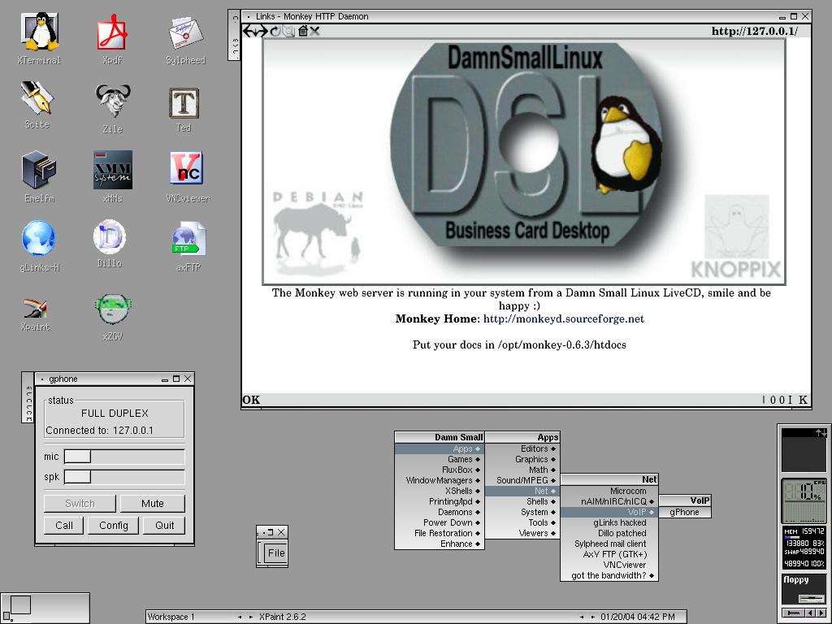The image size is (832, 624).
Task: Open the Viewers submenu
Action: (x=522, y=533)
